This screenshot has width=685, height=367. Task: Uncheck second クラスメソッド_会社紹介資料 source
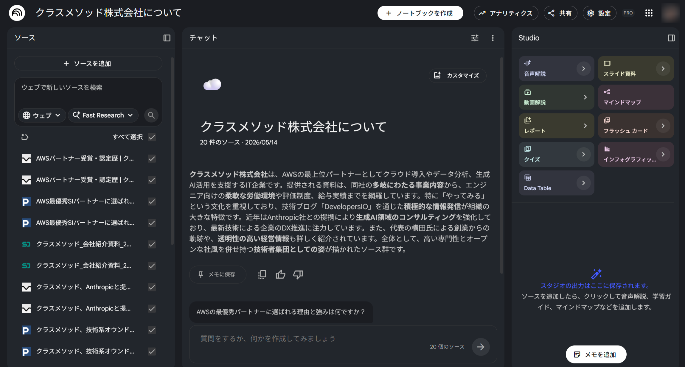click(x=152, y=266)
